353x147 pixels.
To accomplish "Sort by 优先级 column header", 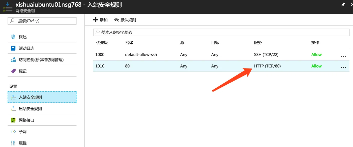I will tap(102, 43).
